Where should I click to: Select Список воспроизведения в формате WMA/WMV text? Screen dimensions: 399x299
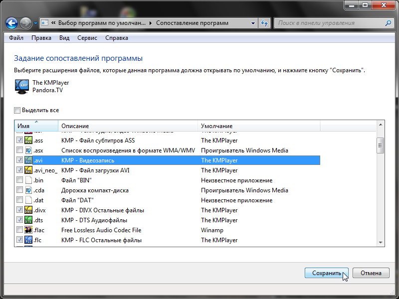(128, 150)
